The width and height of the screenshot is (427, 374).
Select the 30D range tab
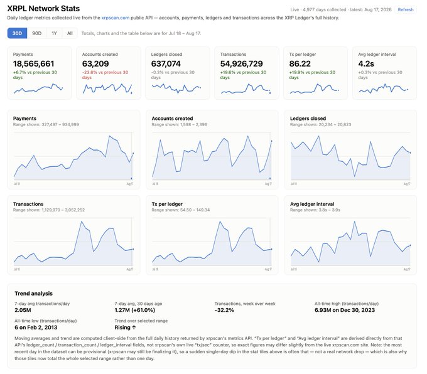point(17,33)
